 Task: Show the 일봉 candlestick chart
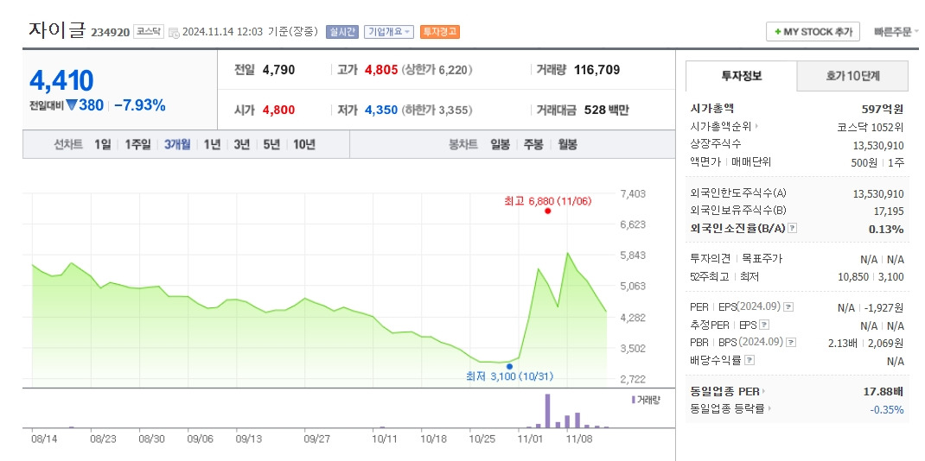click(501, 145)
